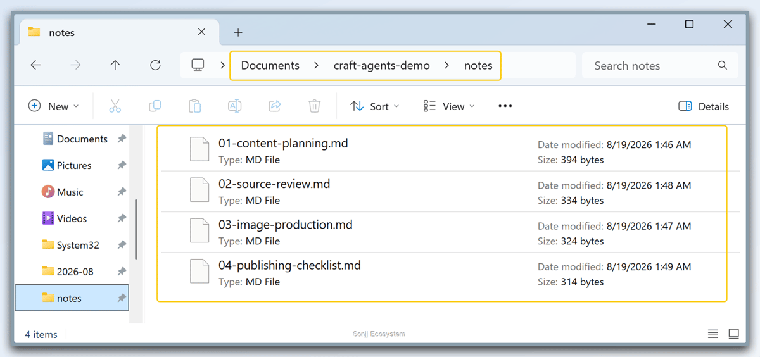The height and width of the screenshot is (357, 760).
Task: Click the Paste clipboard icon
Action: point(194,106)
